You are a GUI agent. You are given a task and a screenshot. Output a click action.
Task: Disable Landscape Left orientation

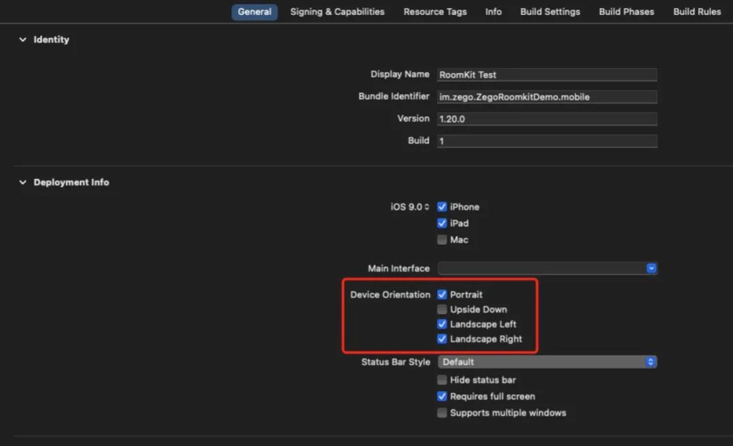(x=443, y=325)
